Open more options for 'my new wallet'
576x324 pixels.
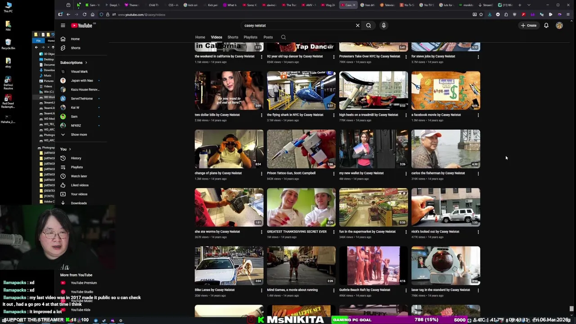pos(406,174)
